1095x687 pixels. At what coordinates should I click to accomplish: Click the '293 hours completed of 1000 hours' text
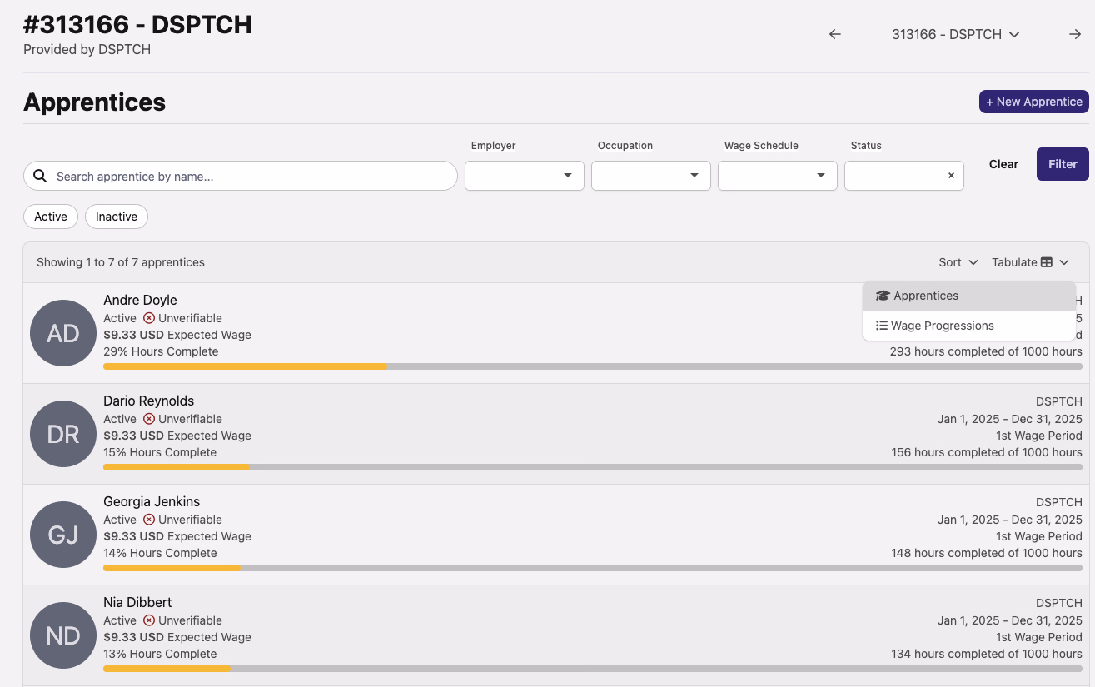coord(986,351)
